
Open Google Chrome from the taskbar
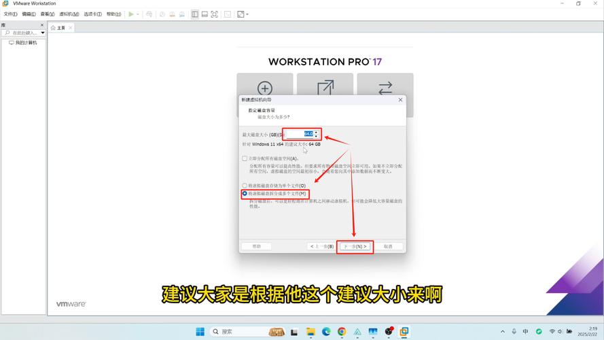[x=342, y=332]
